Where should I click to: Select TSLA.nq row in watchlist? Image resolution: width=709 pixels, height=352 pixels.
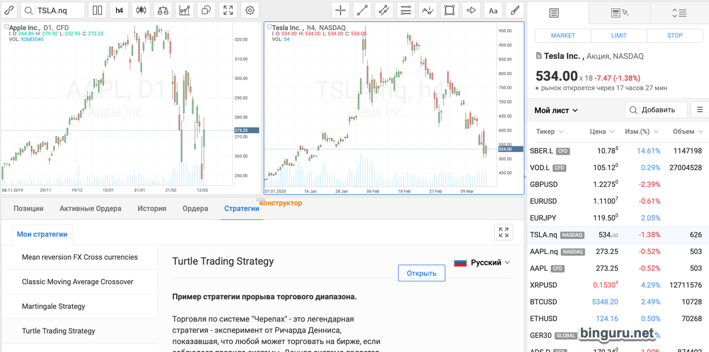[618, 234]
